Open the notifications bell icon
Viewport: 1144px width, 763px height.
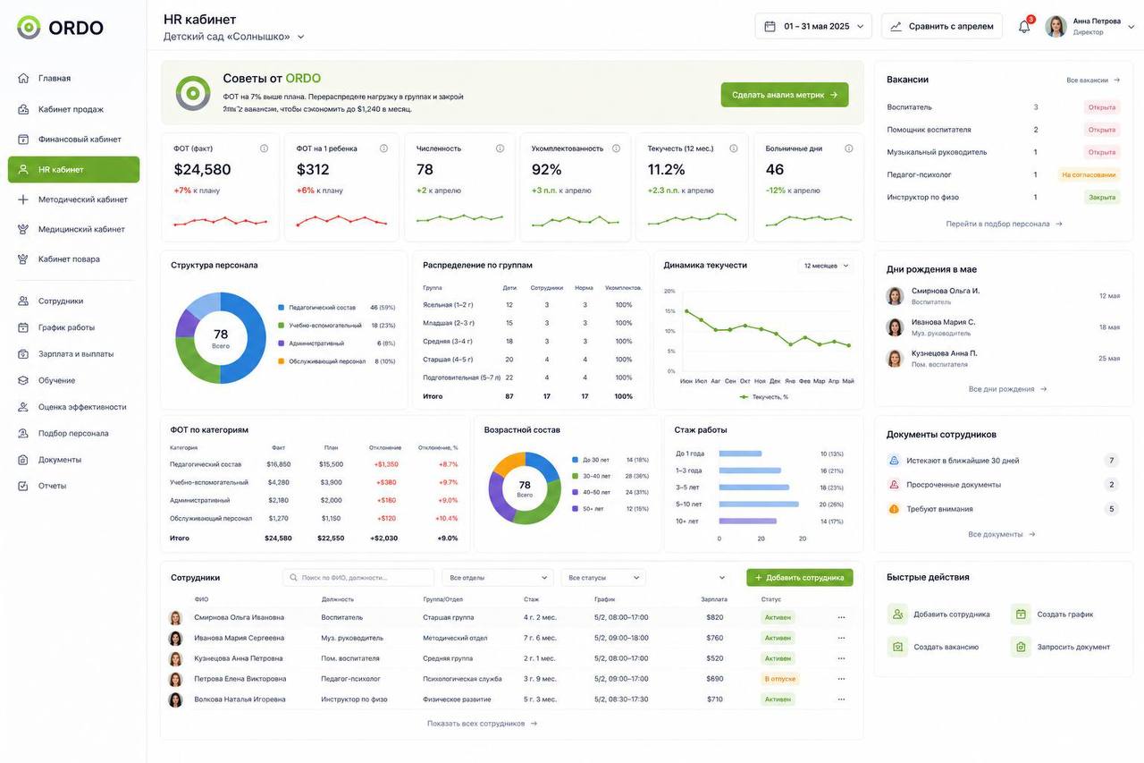[x=1024, y=26]
